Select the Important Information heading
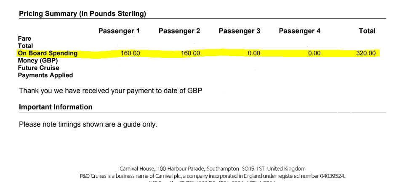The image size is (405, 182). pyautogui.click(x=56, y=107)
